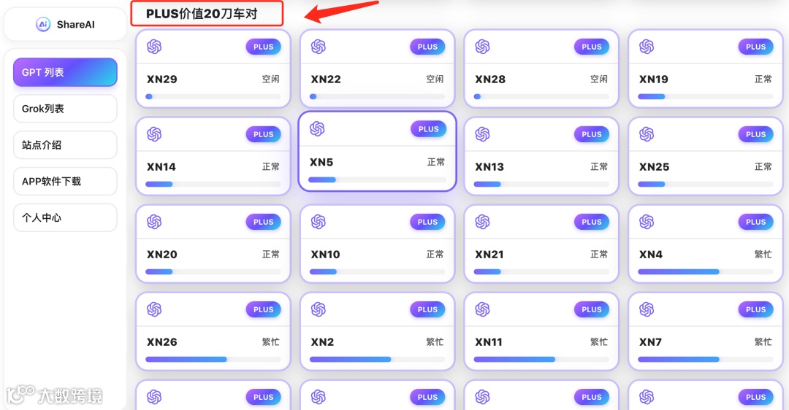
Task: Click the OpenAI icon on the XN5 card
Action: [317, 129]
